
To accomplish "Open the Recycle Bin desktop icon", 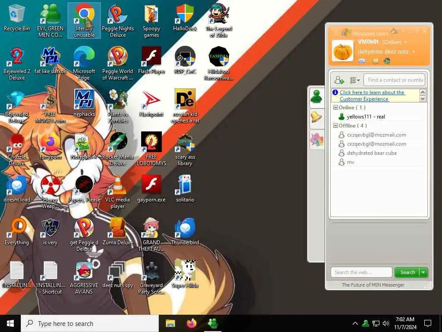I will coord(17,17).
